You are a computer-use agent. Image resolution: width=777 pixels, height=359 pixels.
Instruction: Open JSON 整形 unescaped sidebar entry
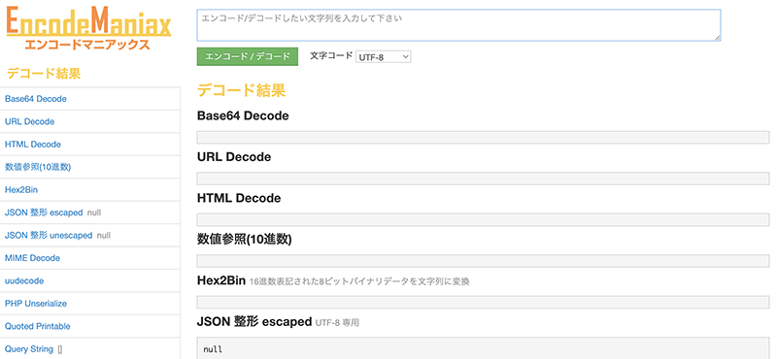(x=49, y=236)
